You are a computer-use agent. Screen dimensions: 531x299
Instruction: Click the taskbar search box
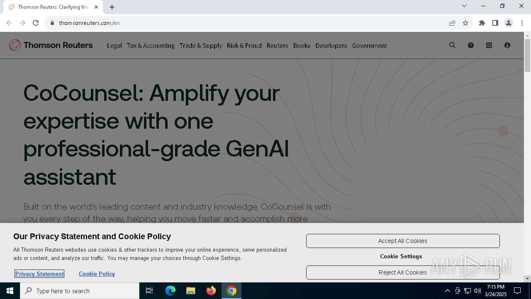[80, 291]
